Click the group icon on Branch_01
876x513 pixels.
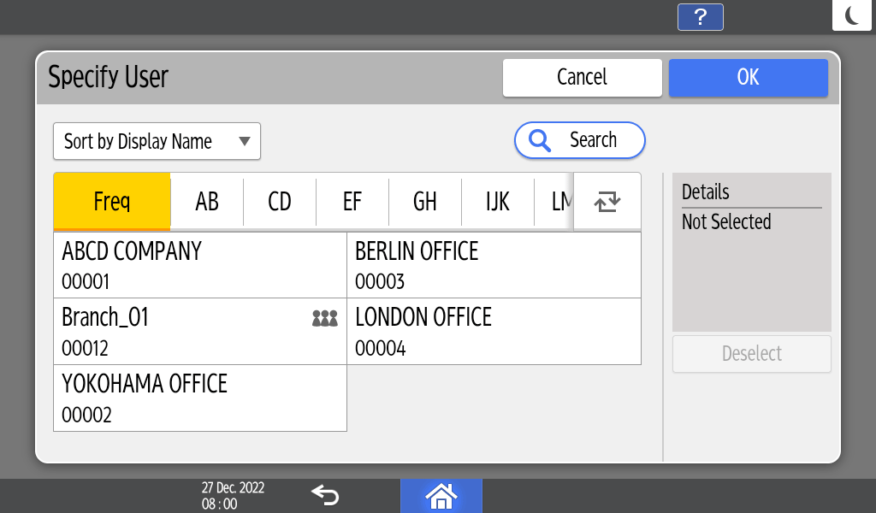[x=325, y=319]
